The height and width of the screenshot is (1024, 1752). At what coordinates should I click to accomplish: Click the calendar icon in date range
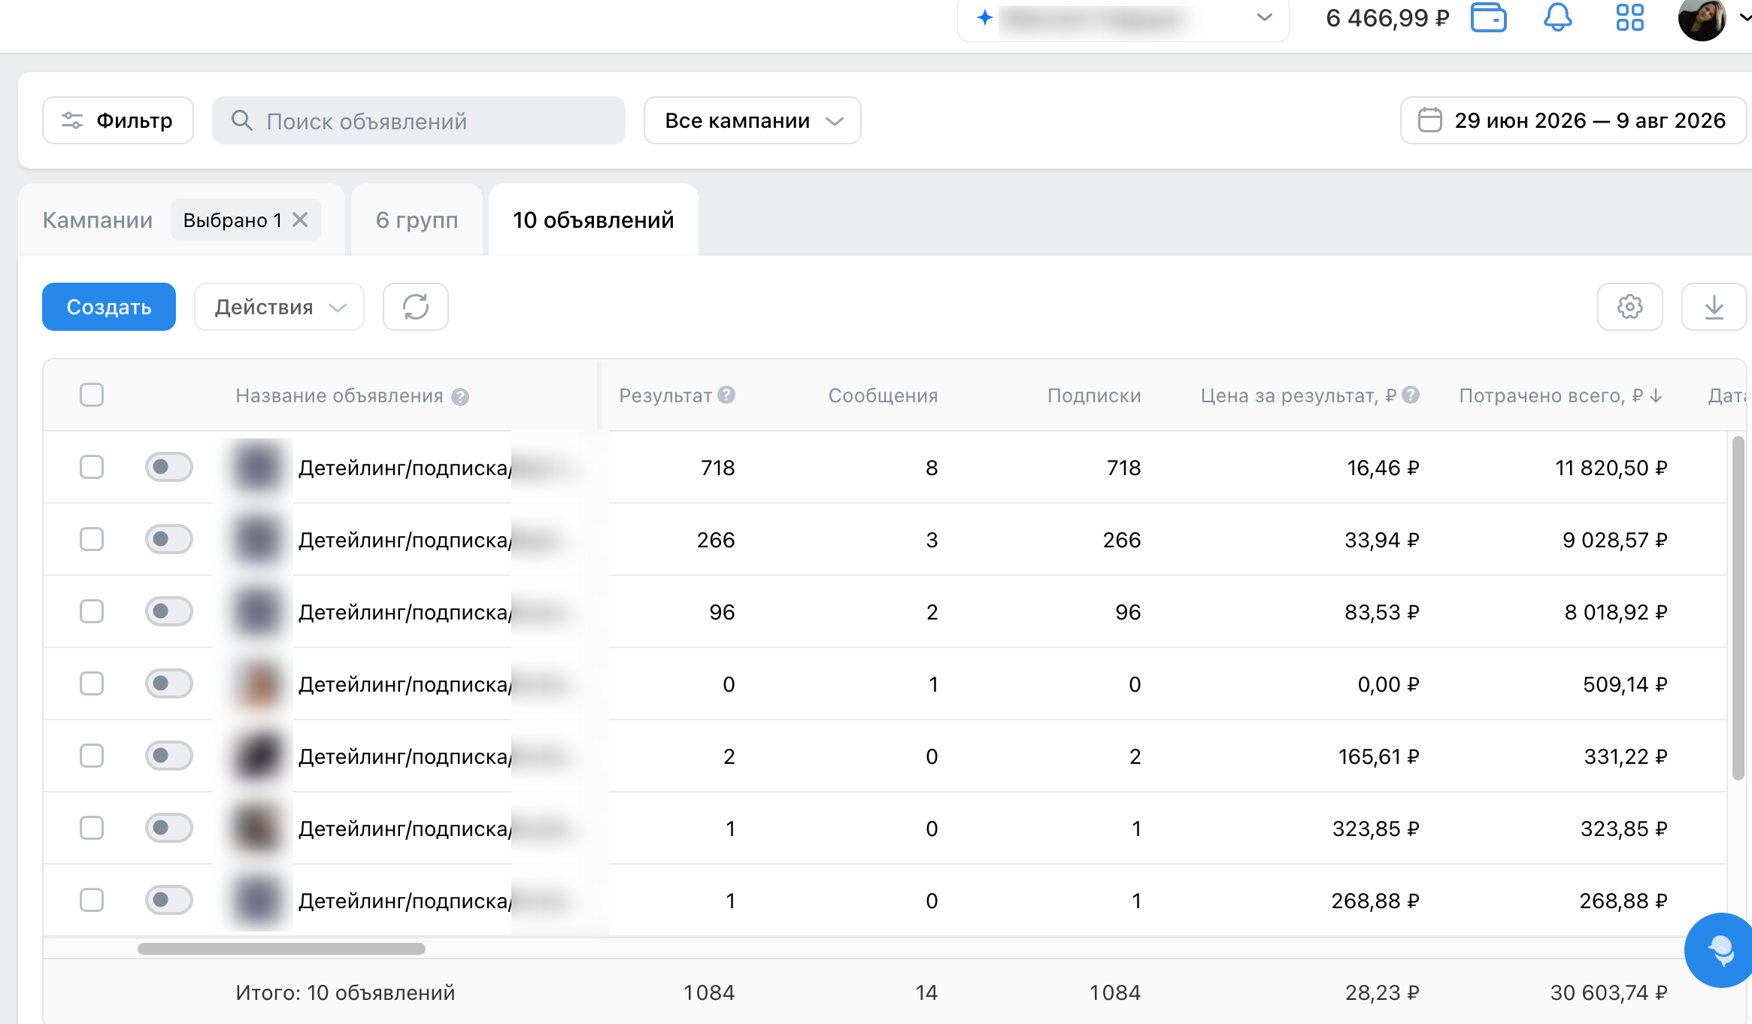(1429, 120)
